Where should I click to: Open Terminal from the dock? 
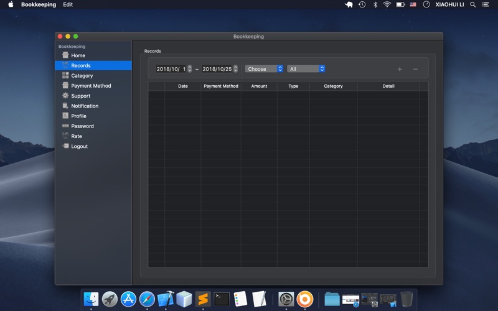click(222, 299)
